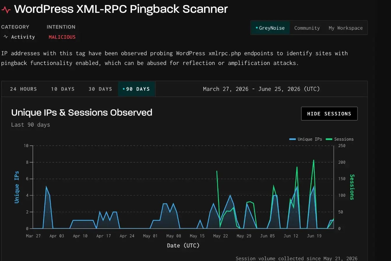Click the HIDE SESSIONS button
Screen dimensions: 391x261
329,114
